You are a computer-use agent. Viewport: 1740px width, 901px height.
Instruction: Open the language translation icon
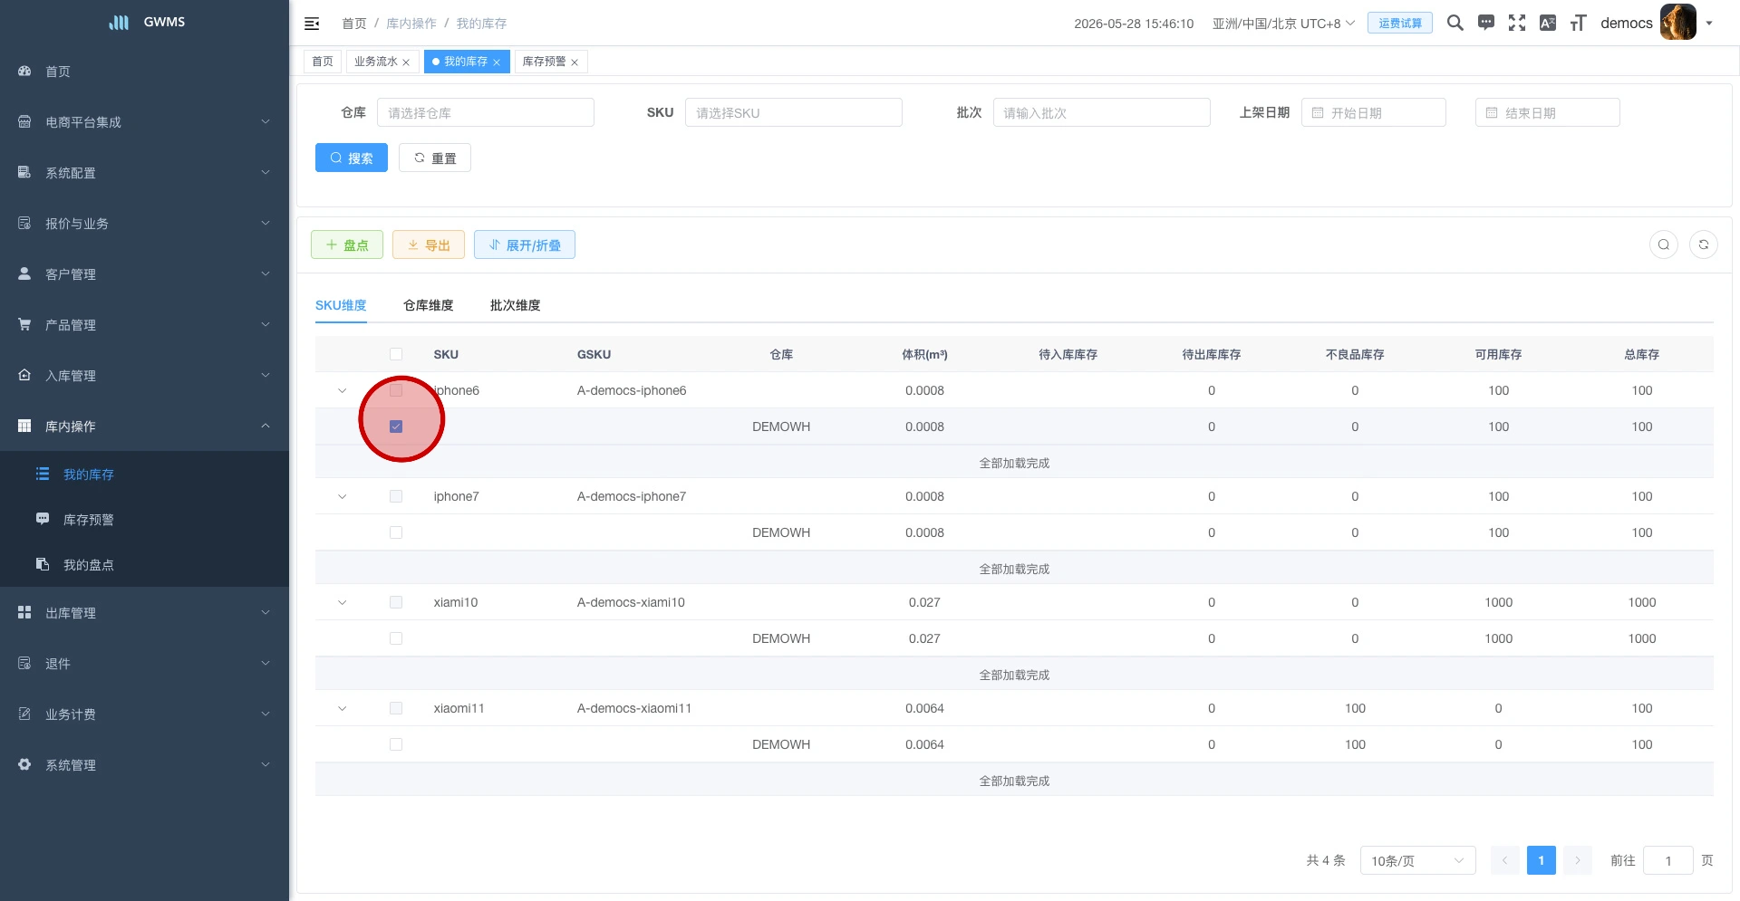[x=1548, y=23]
